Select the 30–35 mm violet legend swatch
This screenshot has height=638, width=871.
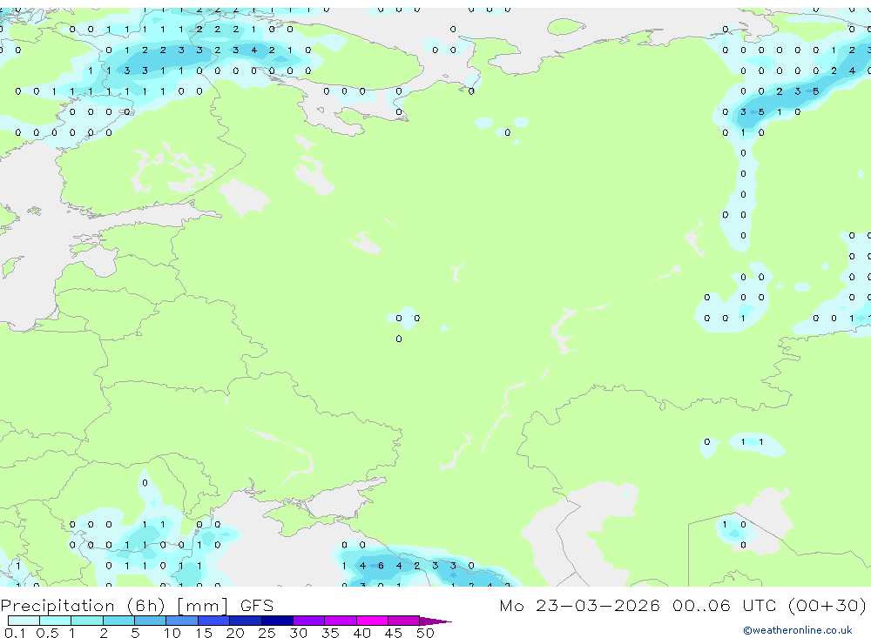point(309,621)
